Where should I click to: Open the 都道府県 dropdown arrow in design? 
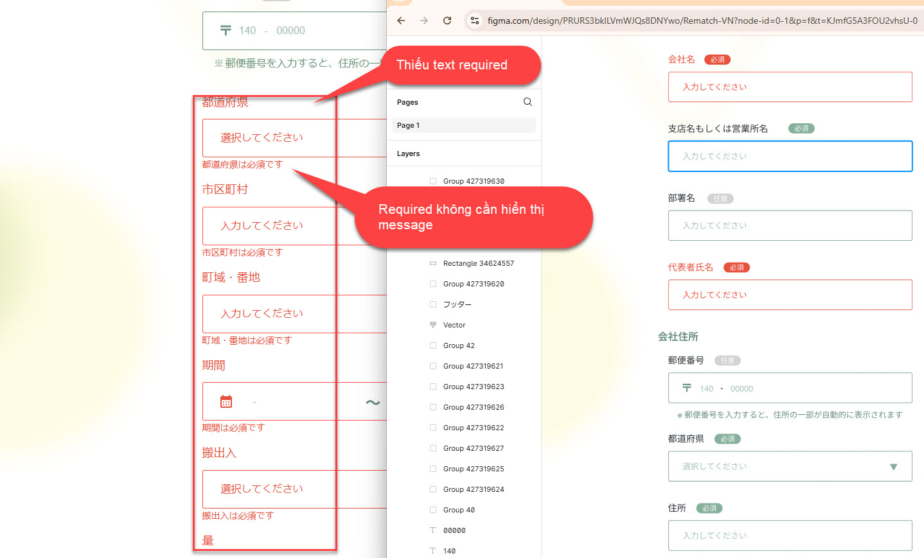[x=893, y=467]
